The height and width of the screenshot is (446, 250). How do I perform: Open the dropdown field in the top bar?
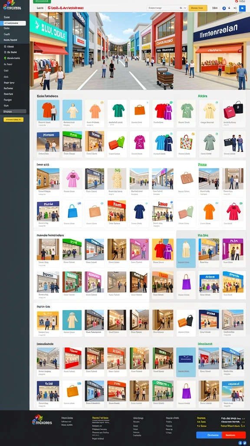point(167,8)
